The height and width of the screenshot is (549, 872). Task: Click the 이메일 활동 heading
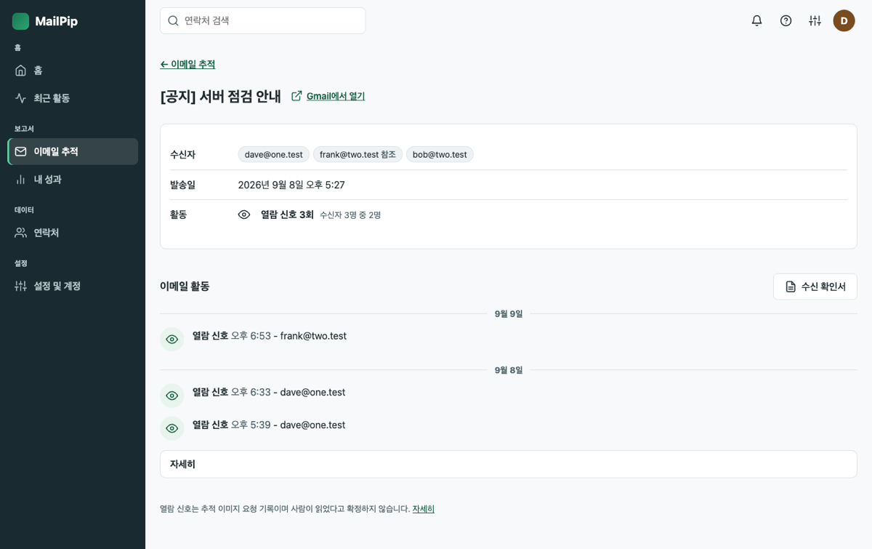click(x=185, y=286)
